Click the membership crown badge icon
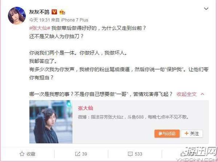 pyautogui.click(x=62, y=12)
